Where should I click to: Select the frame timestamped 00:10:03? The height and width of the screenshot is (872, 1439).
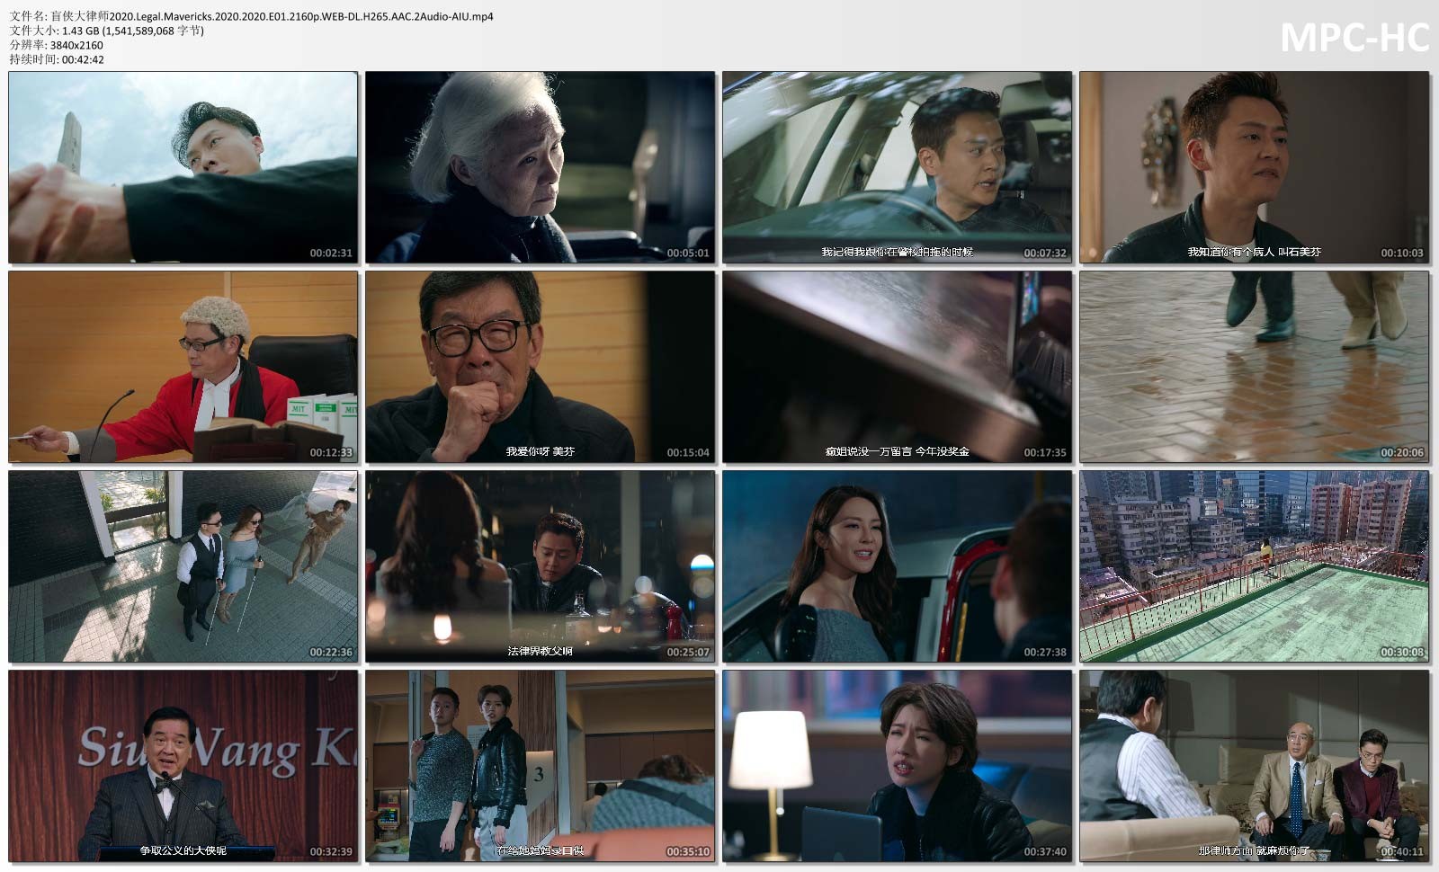(1254, 167)
